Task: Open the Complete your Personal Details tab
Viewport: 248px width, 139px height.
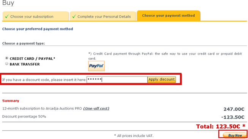Action: click(x=103, y=16)
